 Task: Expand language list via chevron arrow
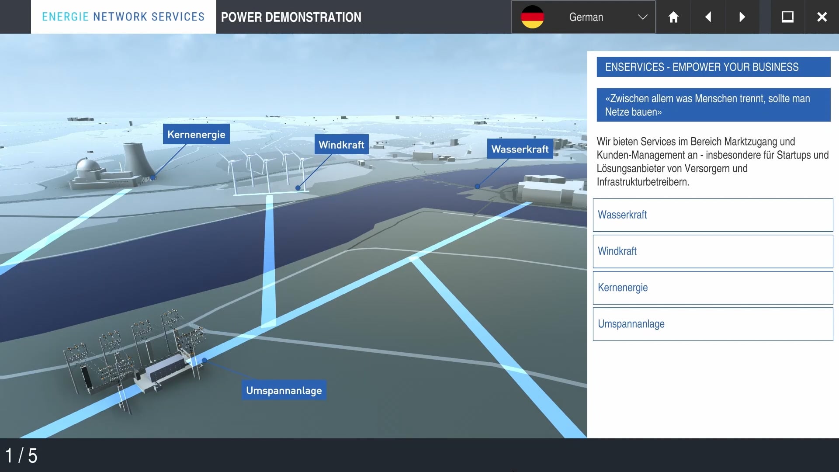642,17
